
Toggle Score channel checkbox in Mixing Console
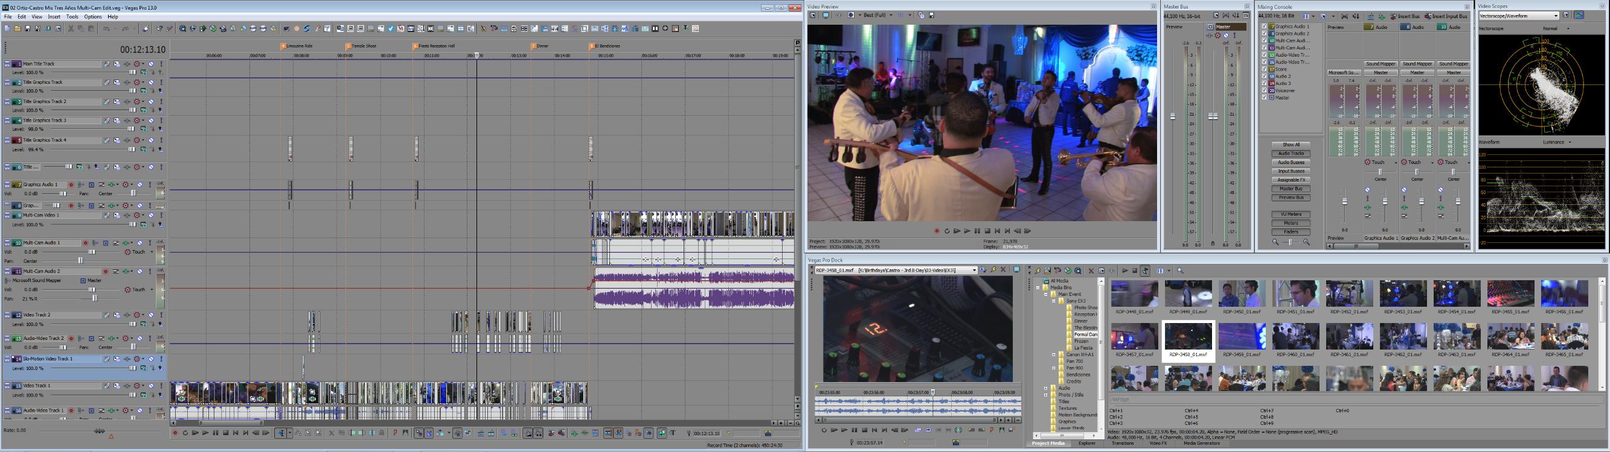pyautogui.click(x=1264, y=69)
